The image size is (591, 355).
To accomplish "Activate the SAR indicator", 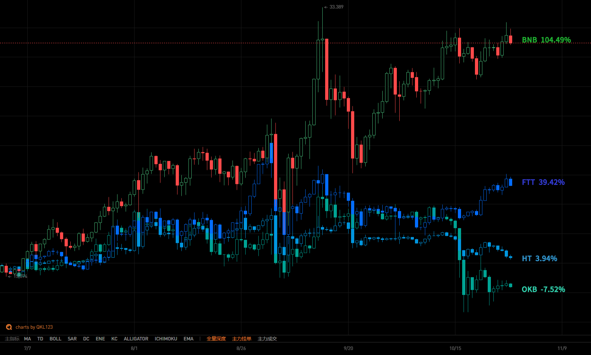I will coord(72,339).
